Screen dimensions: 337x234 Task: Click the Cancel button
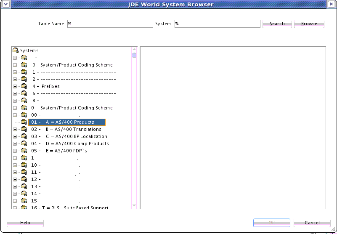(x=312, y=223)
